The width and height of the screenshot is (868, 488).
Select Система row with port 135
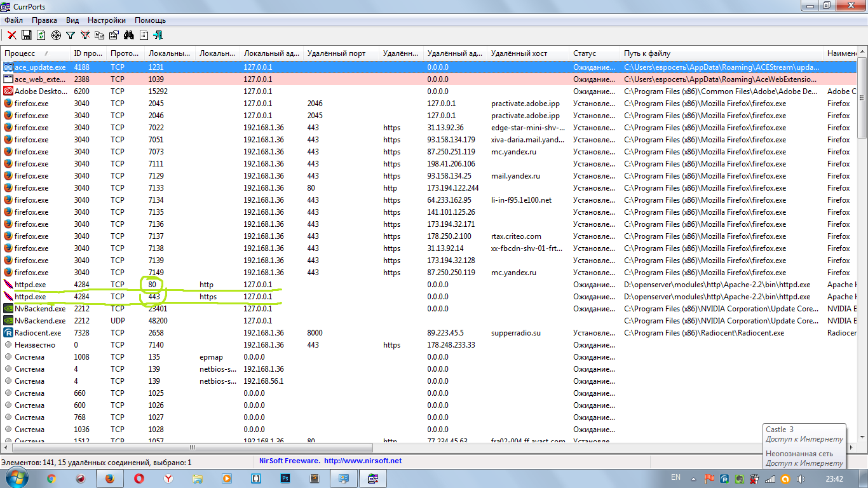coord(429,356)
